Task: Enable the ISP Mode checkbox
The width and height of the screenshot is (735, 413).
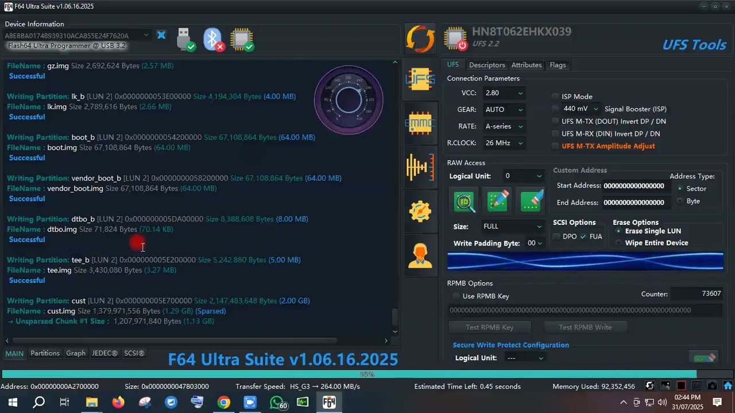Action: [x=555, y=96]
